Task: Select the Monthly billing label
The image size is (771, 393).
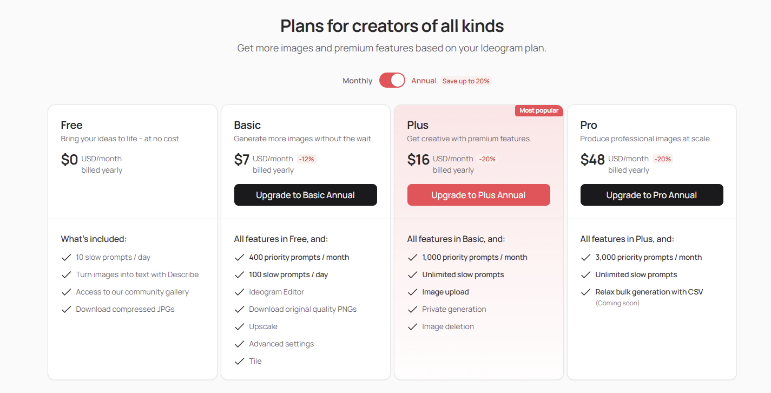Action: click(x=357, y=81)
